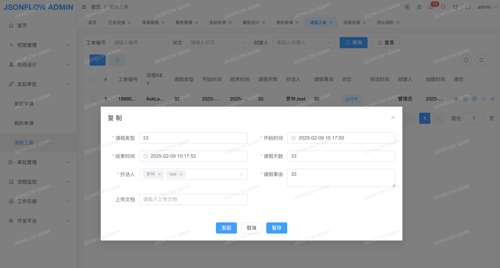Click the 暂存 button

277,228
